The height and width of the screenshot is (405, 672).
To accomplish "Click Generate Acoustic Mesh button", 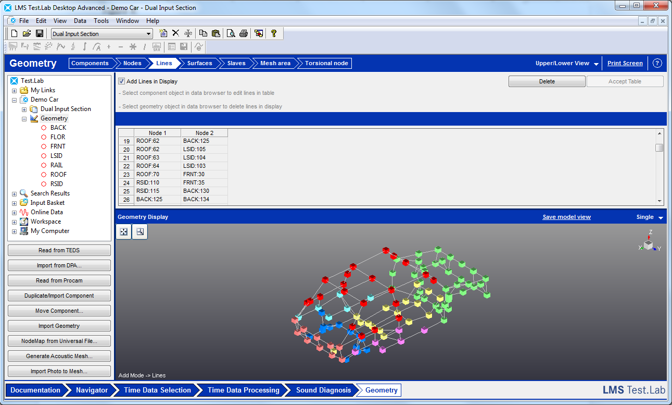I will (59, 356).
